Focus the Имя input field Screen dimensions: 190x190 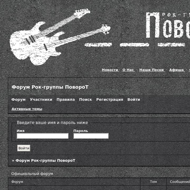coord(42,136)
